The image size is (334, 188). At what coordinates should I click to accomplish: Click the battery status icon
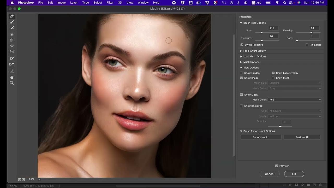pyautogui.click(x=268, y=3)
